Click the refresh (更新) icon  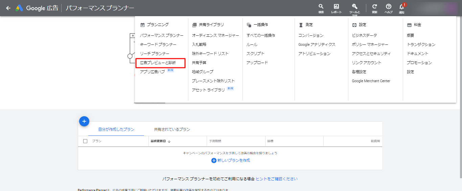pyautogui.click(x=374, y=6)
